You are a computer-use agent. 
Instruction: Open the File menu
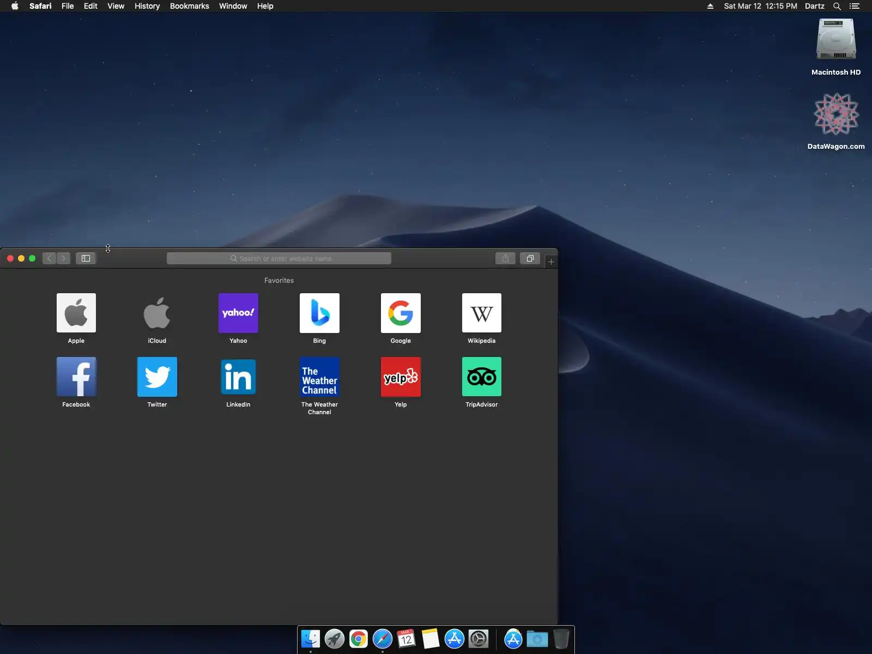68,6
